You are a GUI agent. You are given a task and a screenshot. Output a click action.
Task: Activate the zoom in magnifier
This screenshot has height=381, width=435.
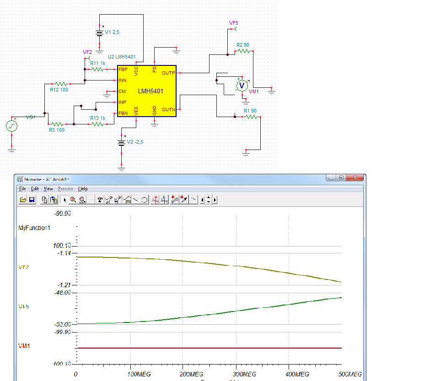(73, 200)
